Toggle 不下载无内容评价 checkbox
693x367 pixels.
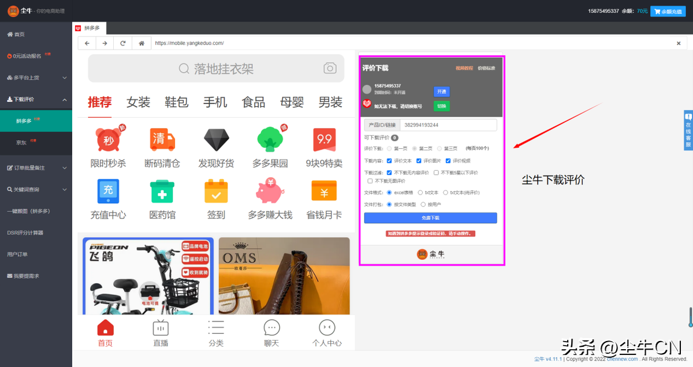(389, 173)
